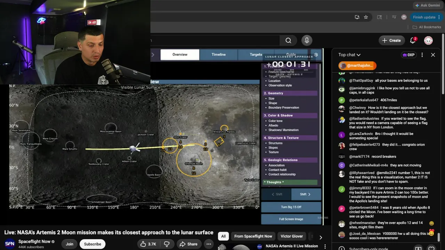Click the YouTube search magnifier button

point(288,40)
